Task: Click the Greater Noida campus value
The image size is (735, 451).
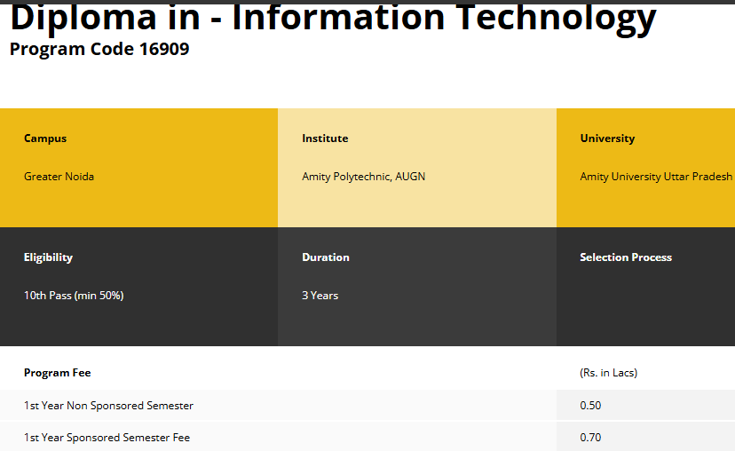Action: click(59, 177)
